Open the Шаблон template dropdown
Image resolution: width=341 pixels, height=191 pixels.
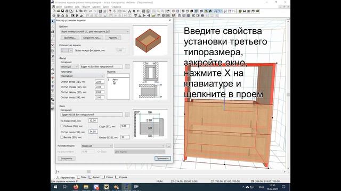[95, 32]
